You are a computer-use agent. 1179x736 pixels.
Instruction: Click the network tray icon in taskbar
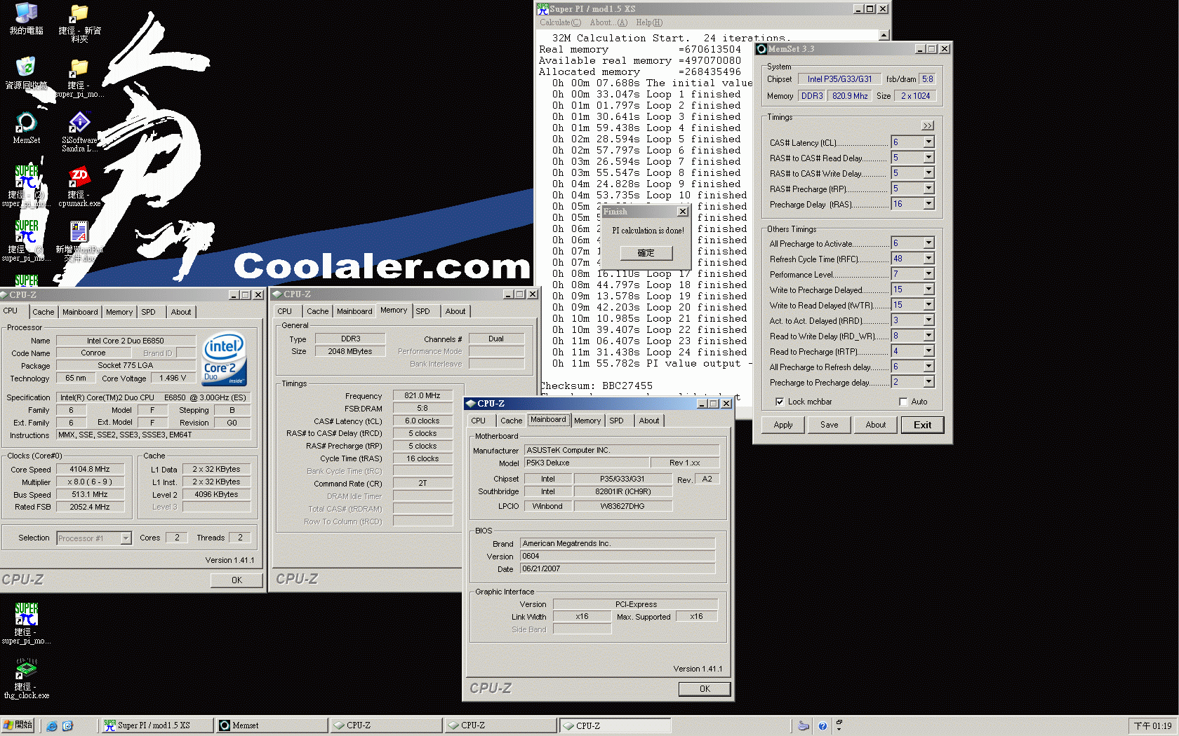(804, 726)
